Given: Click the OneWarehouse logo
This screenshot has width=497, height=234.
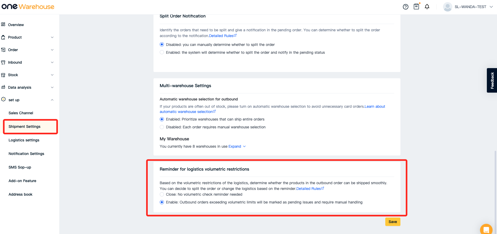Looking at the screenshot, I should [28, 7].
